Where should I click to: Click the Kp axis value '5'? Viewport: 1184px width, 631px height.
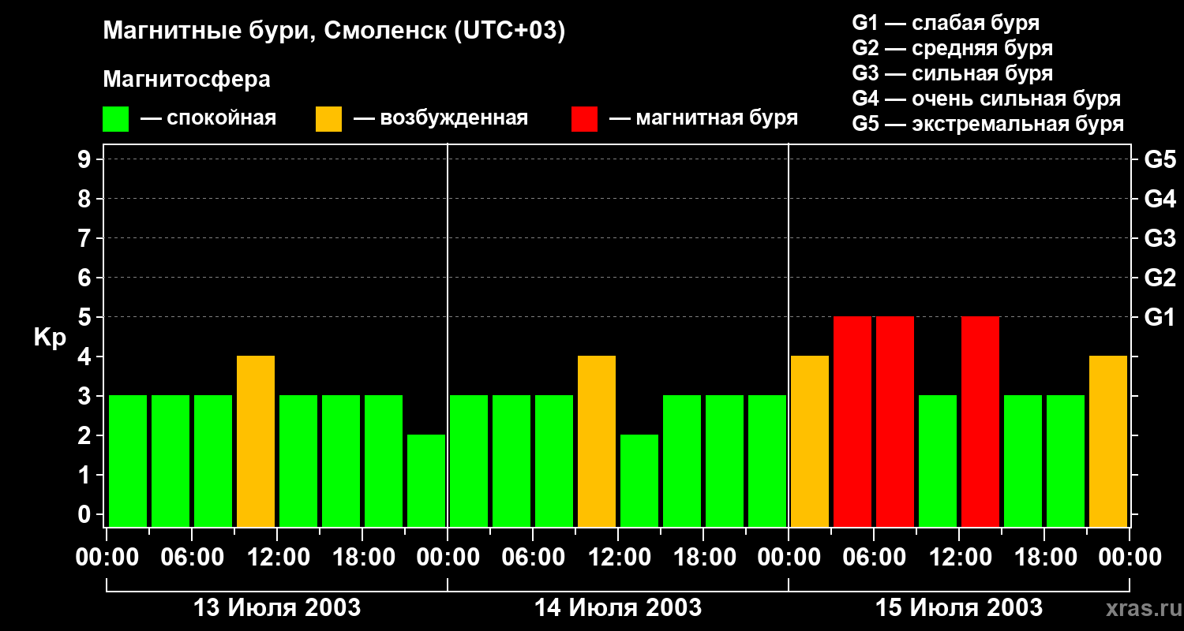86,317
